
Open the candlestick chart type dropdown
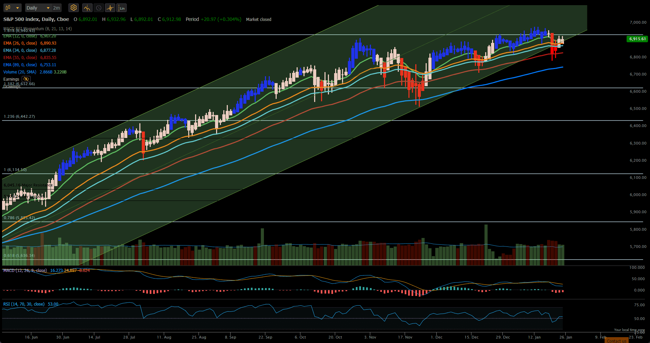[13, 8]
